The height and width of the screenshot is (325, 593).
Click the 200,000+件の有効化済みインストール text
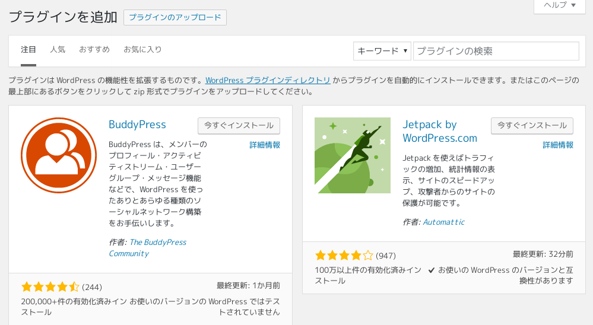(x=74, y=307)
